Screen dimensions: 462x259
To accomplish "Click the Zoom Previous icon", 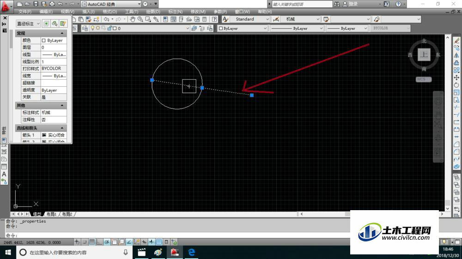I will [156, 19].
